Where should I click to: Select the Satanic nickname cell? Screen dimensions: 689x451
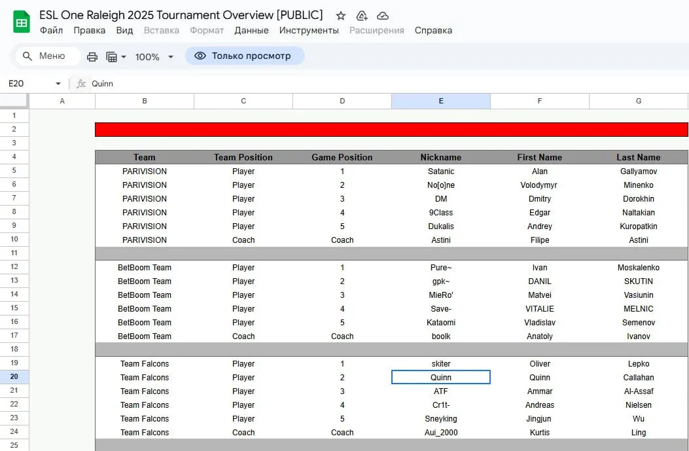coord(441,171)
